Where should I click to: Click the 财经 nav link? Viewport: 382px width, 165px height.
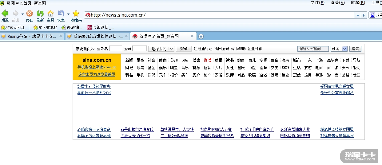click(129, 68)
